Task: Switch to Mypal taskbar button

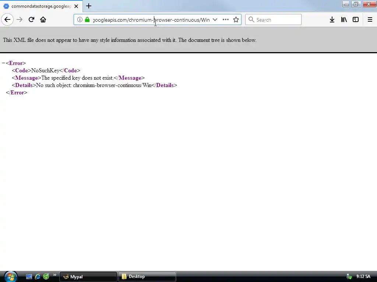Action: pos(88,276)
